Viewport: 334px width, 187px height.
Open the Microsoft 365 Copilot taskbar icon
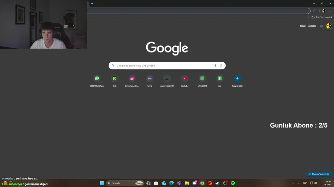(148, 183)
